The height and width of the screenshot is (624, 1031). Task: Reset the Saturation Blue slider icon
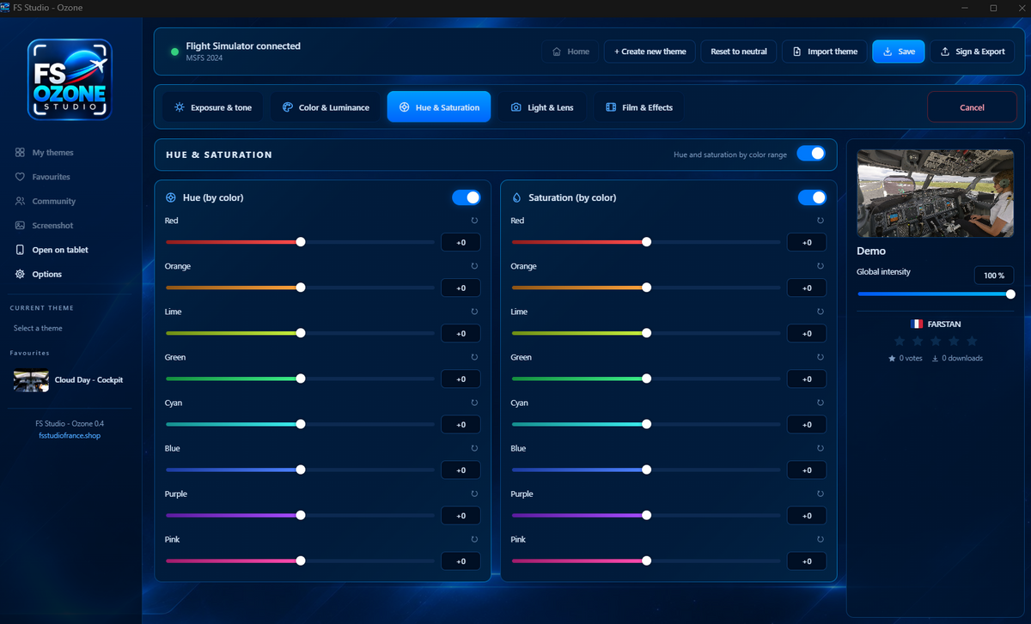tap(821, 448)
